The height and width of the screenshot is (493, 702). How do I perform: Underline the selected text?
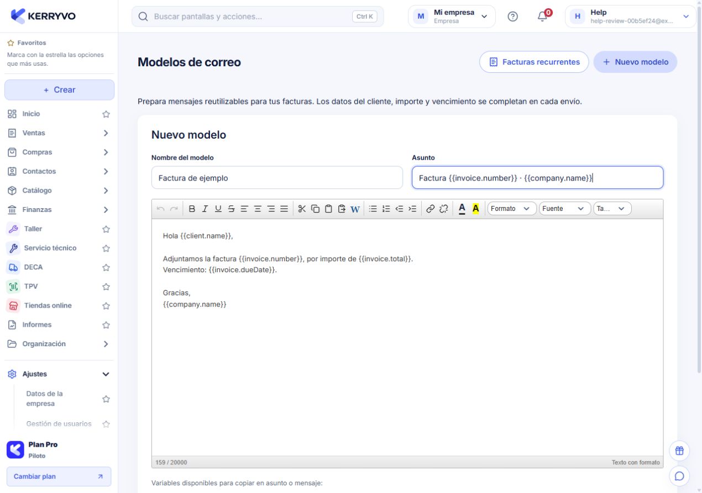point(218,209)
